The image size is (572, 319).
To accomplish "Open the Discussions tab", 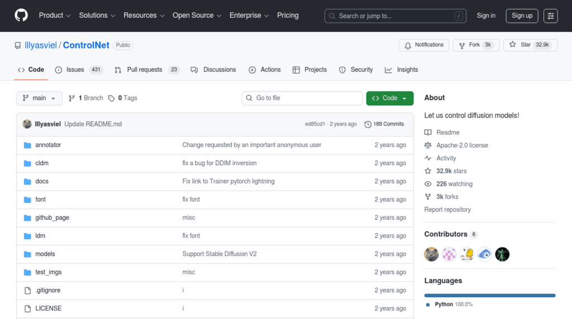I will (213, 70).
